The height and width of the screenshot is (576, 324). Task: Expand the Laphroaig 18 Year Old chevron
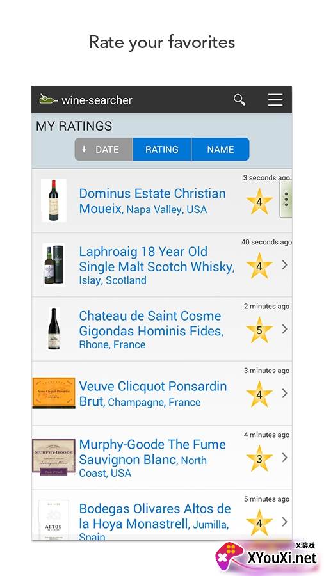point(285,265)
